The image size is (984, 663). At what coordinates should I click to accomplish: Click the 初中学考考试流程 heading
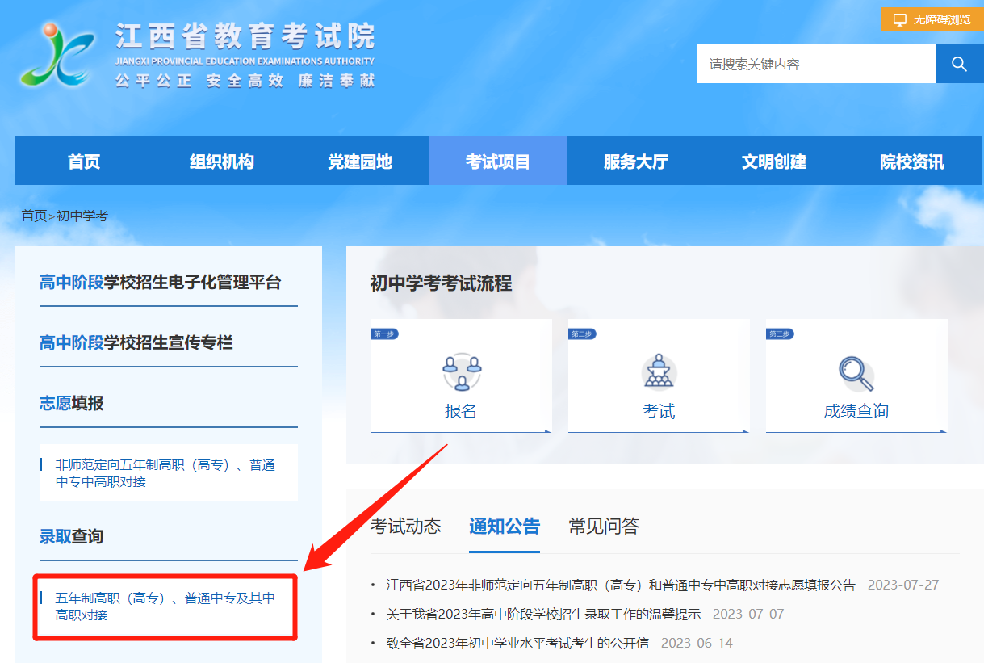[441, 283]
